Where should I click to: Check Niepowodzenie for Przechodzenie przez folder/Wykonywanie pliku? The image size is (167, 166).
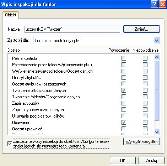pos(145,65)
